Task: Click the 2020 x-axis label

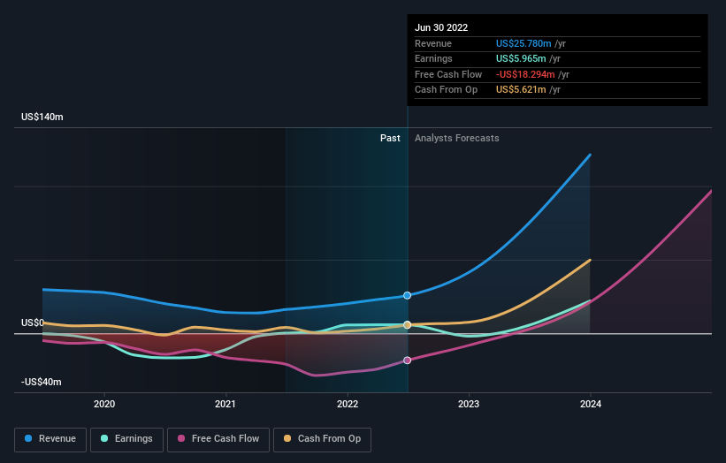Action: 104,404
